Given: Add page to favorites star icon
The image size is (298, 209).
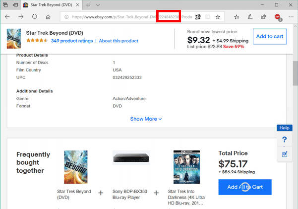Looking at the screenshot, I should pyautogui.click(x=218, y=16).
